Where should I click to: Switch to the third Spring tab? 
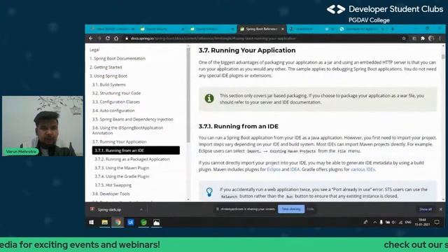coord(212,29)
